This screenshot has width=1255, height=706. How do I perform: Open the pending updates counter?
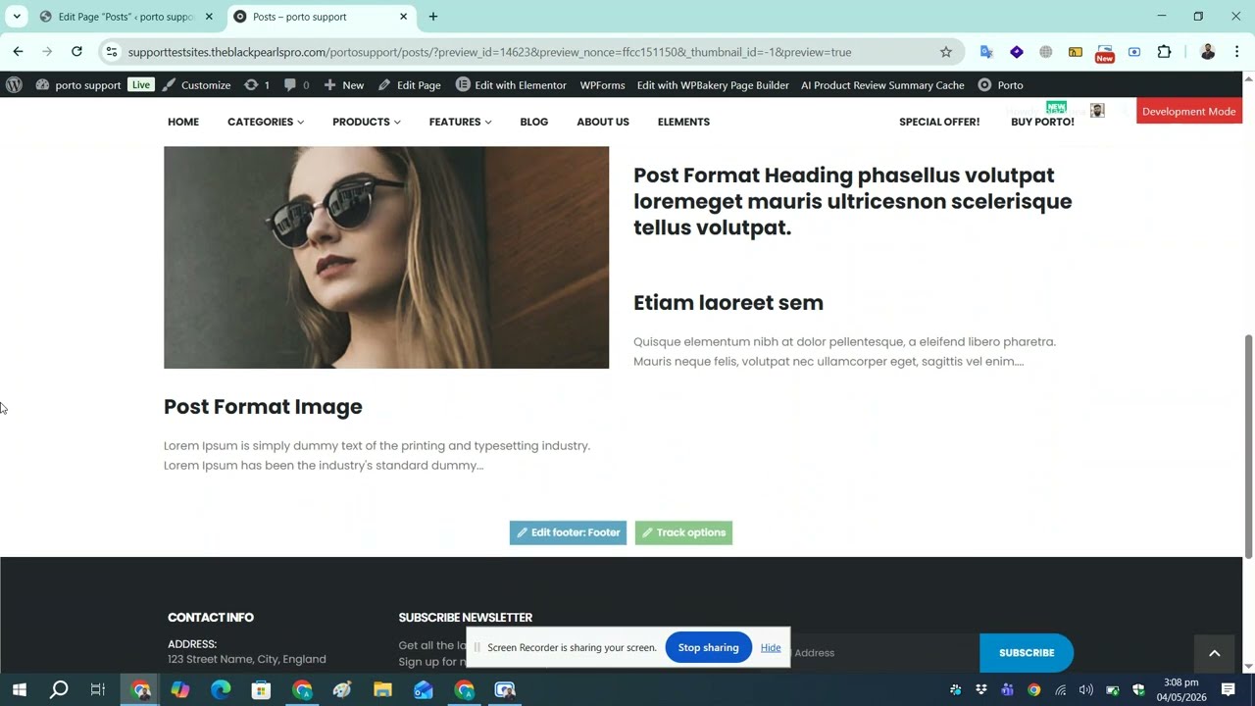pos(257,85)
